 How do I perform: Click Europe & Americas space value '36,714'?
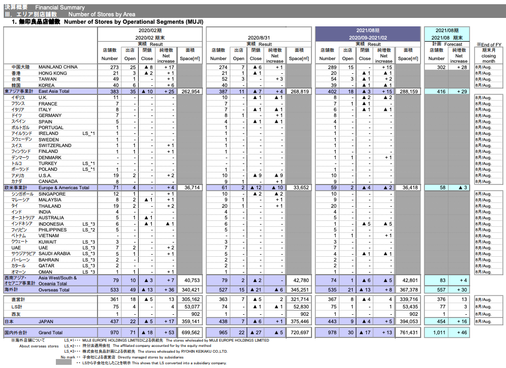point(192,188)
